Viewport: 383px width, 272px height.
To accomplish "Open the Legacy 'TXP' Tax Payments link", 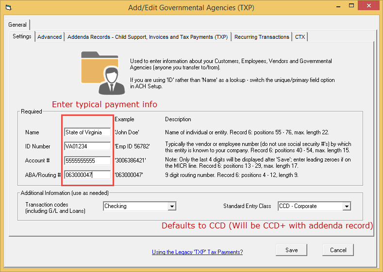I will (x=197, y=252).
